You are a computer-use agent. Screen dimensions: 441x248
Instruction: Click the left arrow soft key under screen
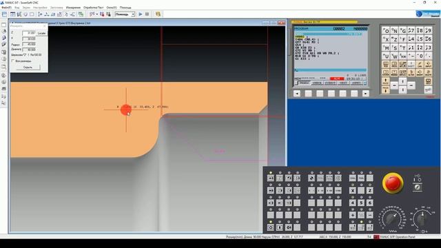coord(297,94)
